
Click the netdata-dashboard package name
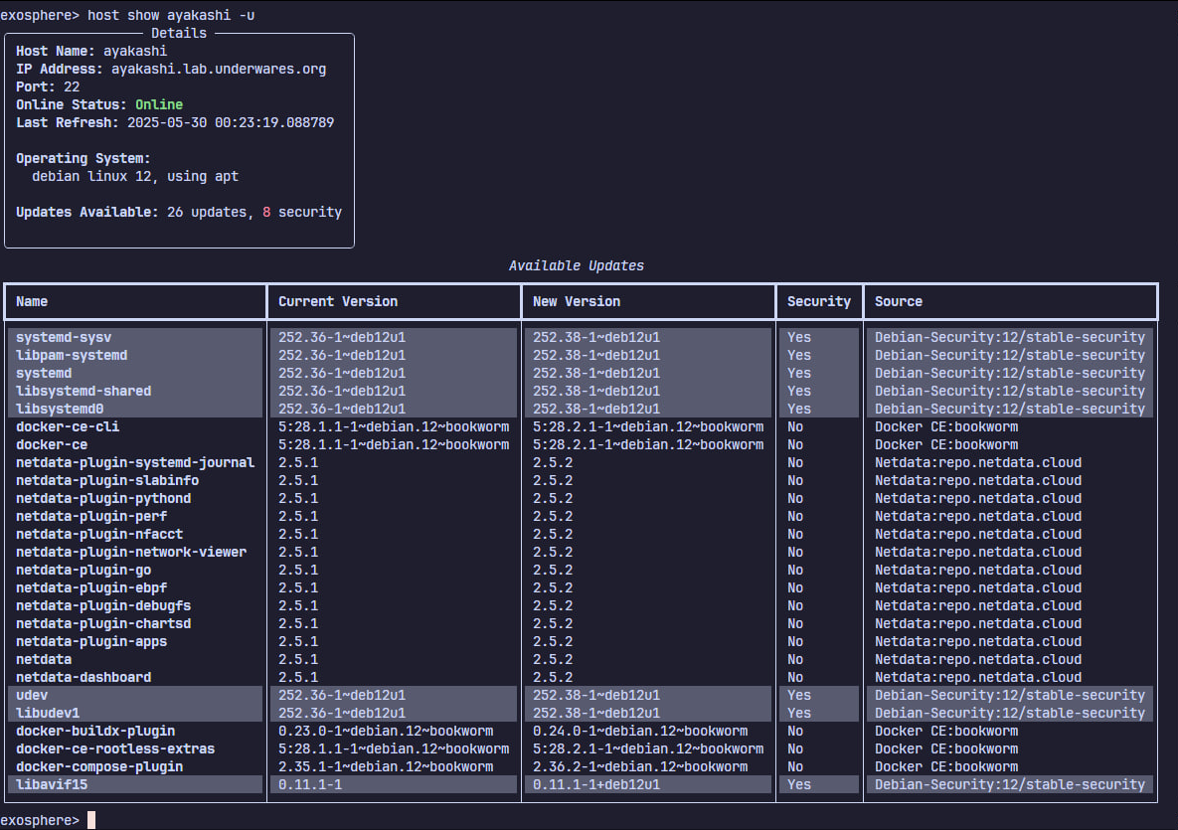click(84, 677)
